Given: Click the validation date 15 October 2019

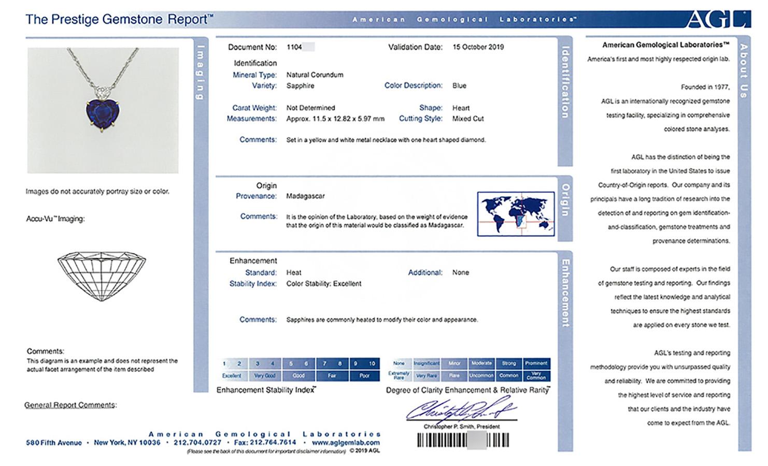Looking at the screenshot, I should point(478,47).
